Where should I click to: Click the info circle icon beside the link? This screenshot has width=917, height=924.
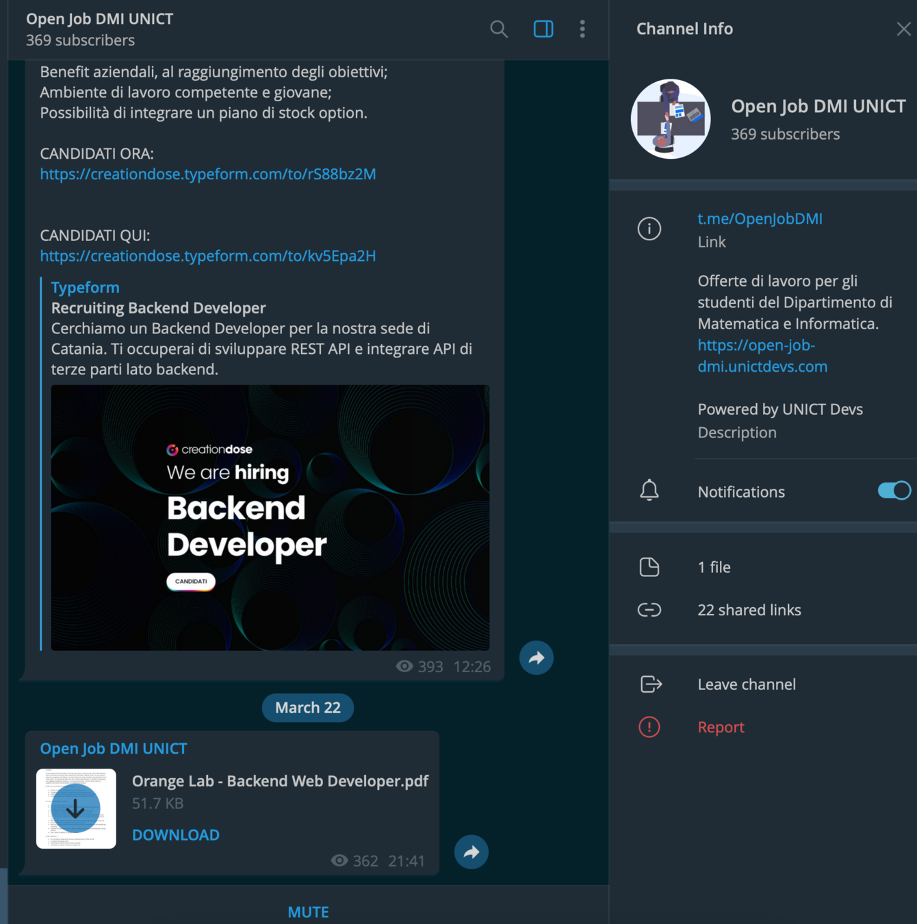[x=649, y=229]
